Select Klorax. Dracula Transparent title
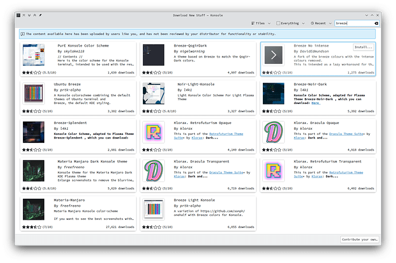 coord(201,162)
